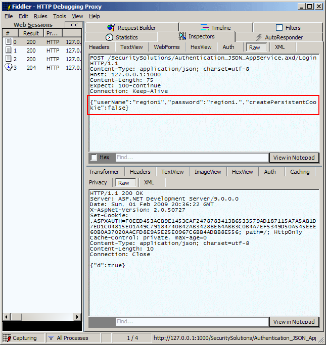Select response TextView tab
The image size is (326, 345).
tap(172, 172)
